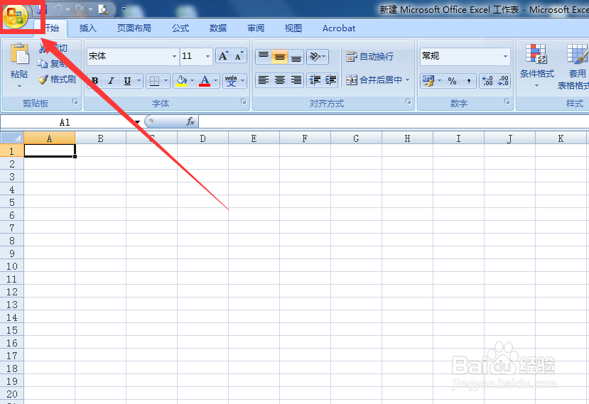The width and height of the screenshot is (589, 404).
Task: Click the 自动换行 wrap text button
Action: point(369,57)
